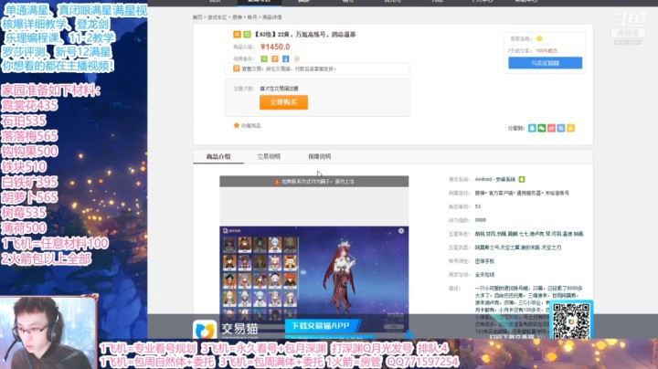658x369 pixels.
Task: Click the 首页 breadcrumb link
Action: [x=197, y=17]
